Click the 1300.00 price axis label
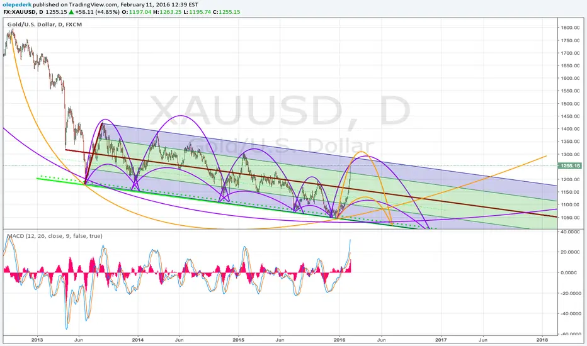This screenshot has height=346, width=587. coord(570,154)
